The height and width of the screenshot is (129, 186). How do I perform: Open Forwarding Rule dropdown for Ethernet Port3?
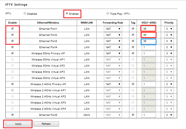click(x=113, y=41)
